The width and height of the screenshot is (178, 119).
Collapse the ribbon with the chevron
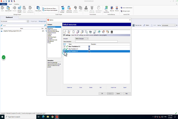[176, 4]
